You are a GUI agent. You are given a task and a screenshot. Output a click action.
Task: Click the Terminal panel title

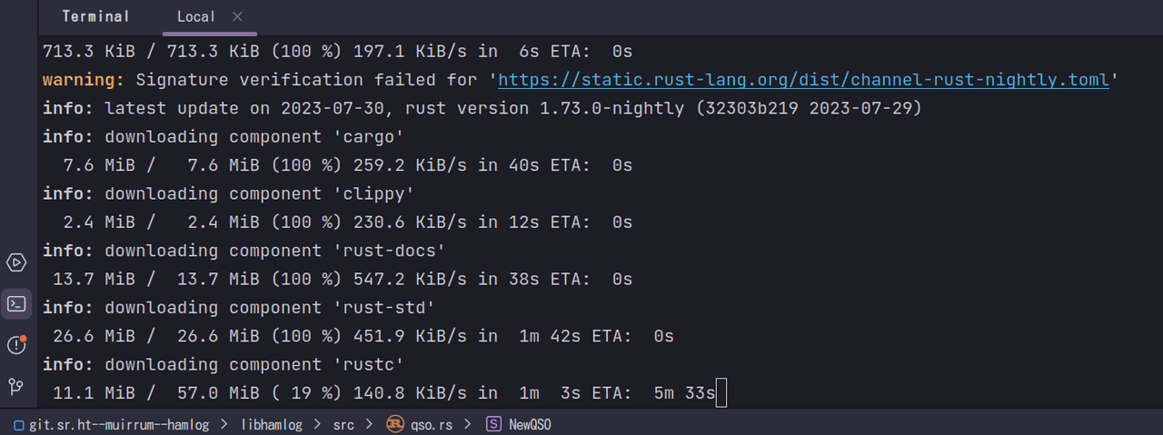point(95,16)
